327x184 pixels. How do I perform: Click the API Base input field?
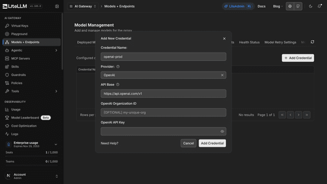163,94
